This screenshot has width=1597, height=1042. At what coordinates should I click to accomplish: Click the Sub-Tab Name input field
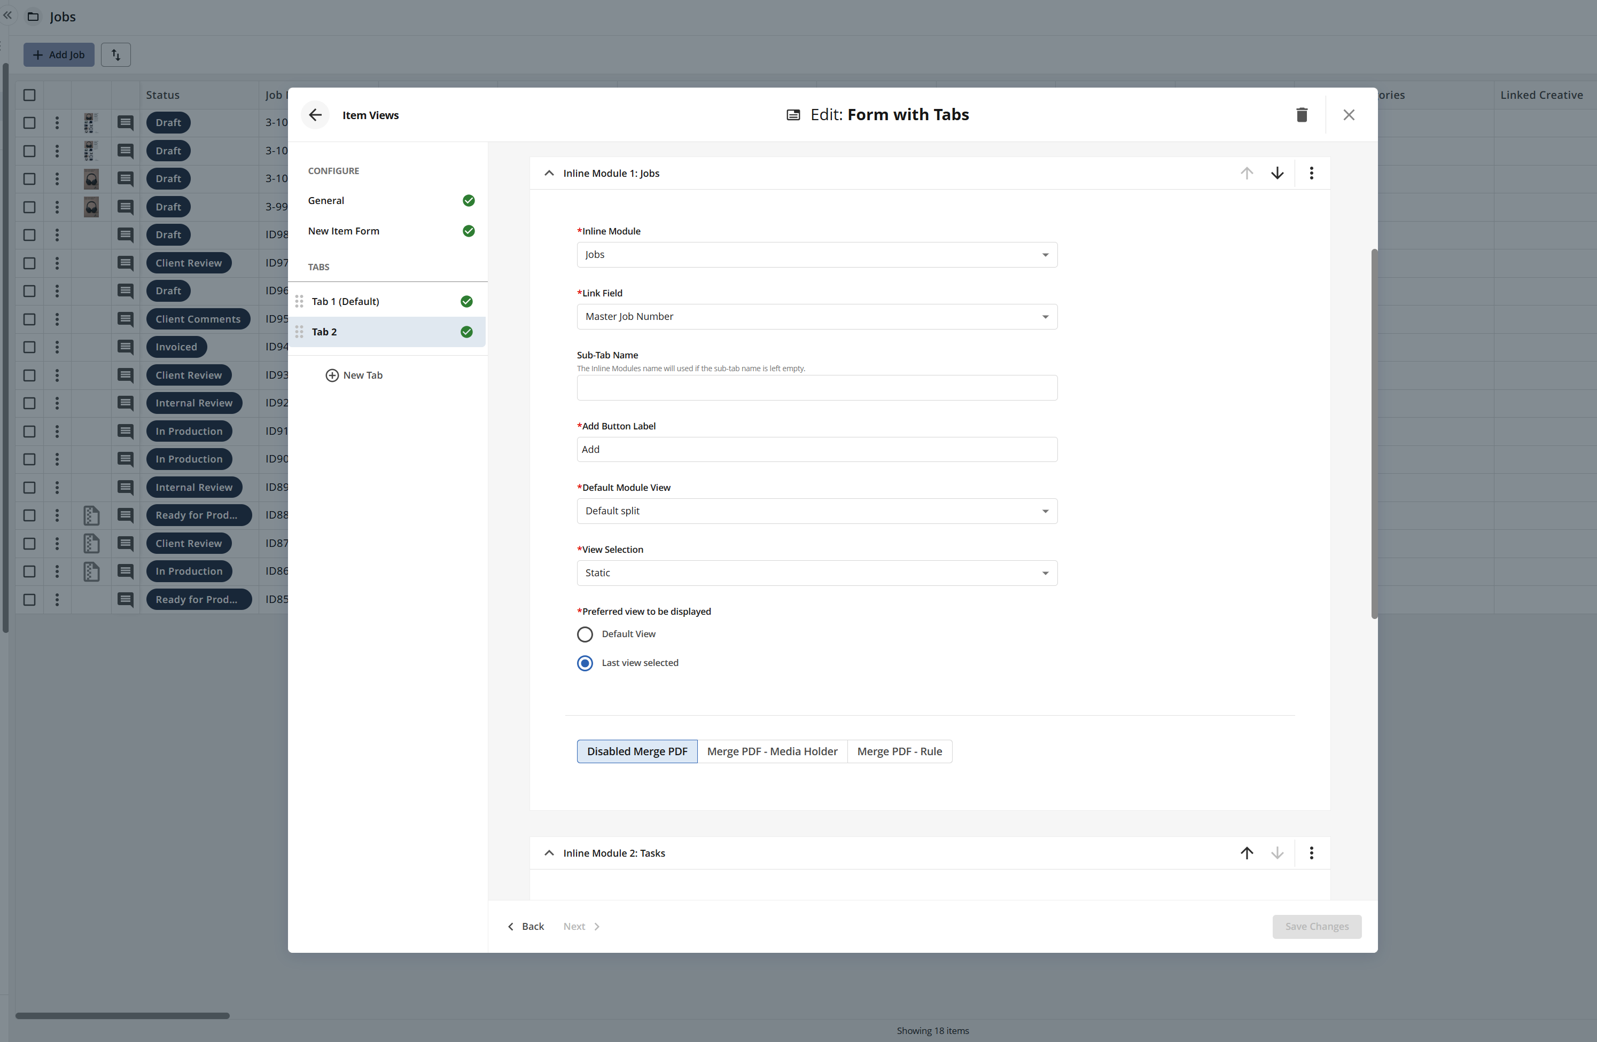pos(816,388)
